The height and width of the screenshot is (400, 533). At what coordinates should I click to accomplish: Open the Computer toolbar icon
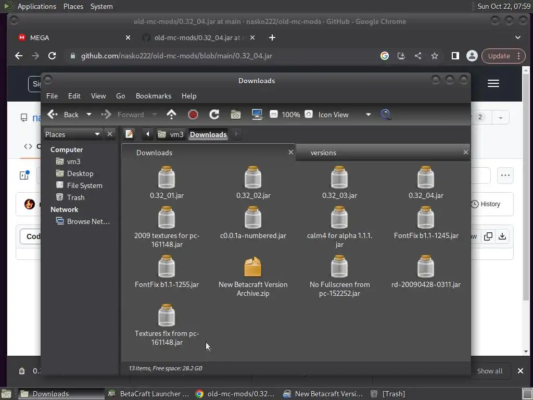pos(257,115)
